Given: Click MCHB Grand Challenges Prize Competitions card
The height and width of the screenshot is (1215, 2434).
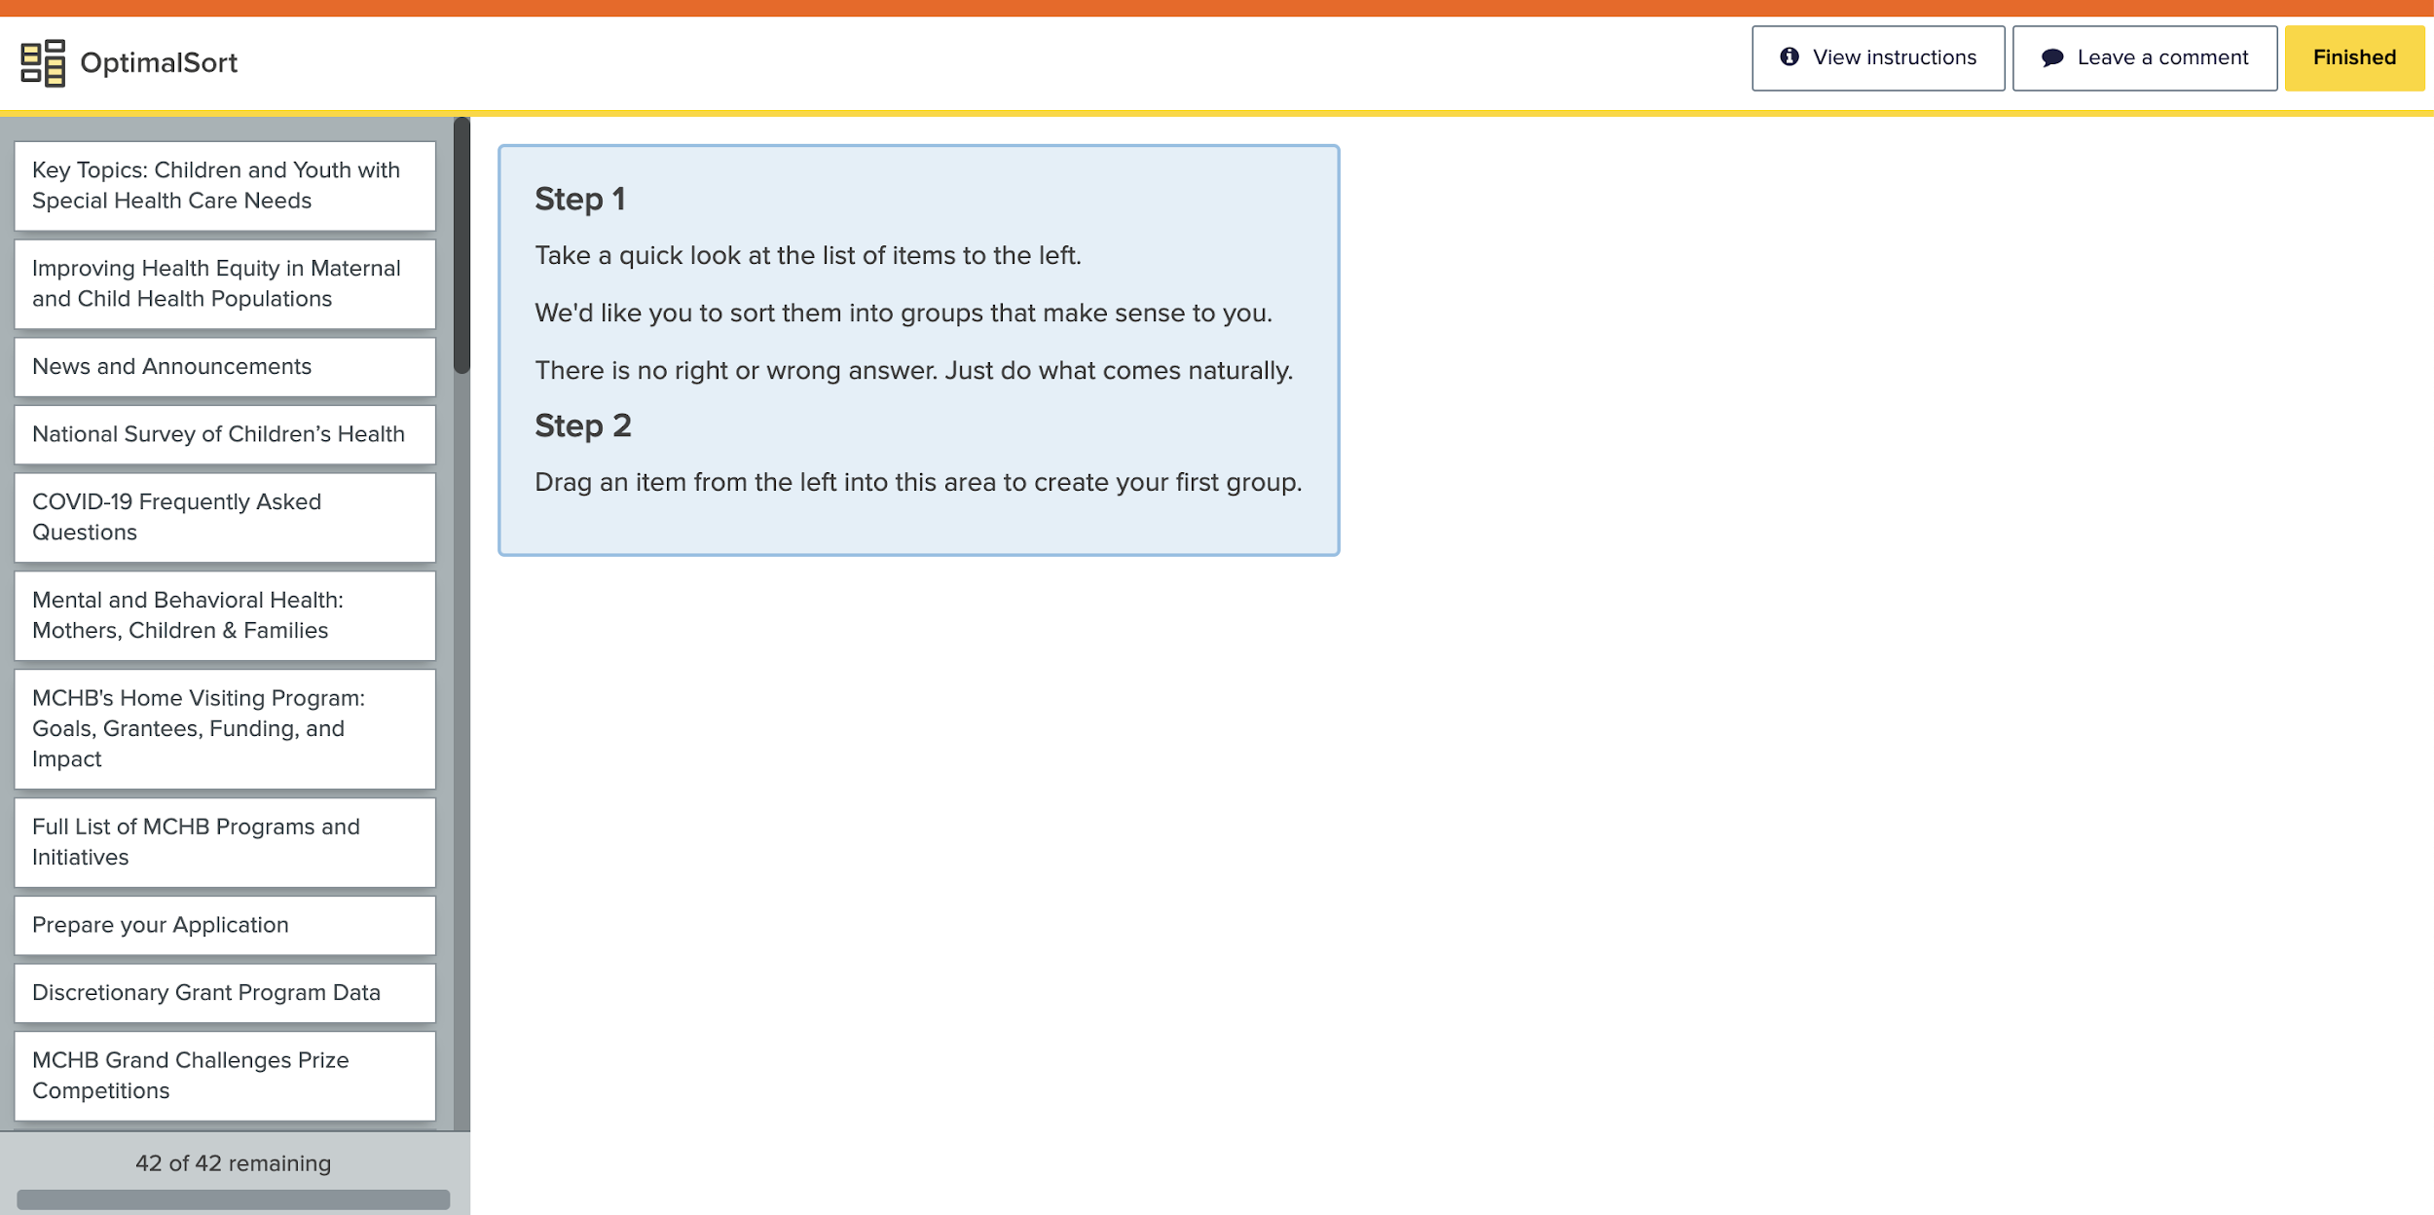Looking at the screenshot, I should (x=225, y=1076).
